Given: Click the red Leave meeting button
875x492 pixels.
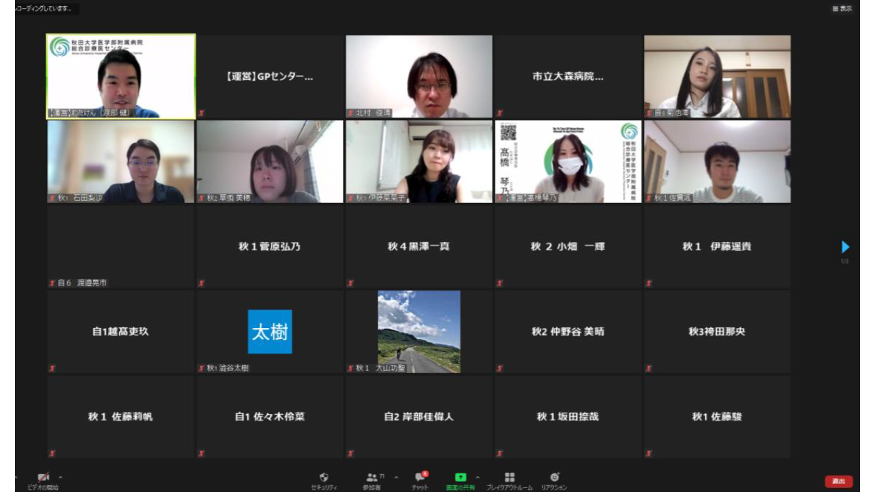Looking at the screenshot, I should point(838,482).
